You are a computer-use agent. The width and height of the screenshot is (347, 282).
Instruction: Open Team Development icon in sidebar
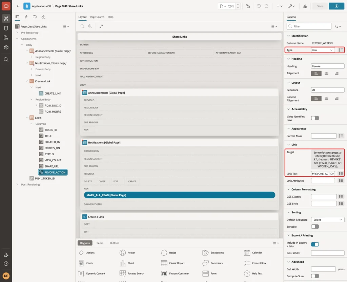(6, 38)
